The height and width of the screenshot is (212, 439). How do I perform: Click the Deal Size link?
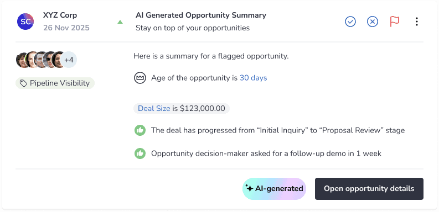pos(154,108)
